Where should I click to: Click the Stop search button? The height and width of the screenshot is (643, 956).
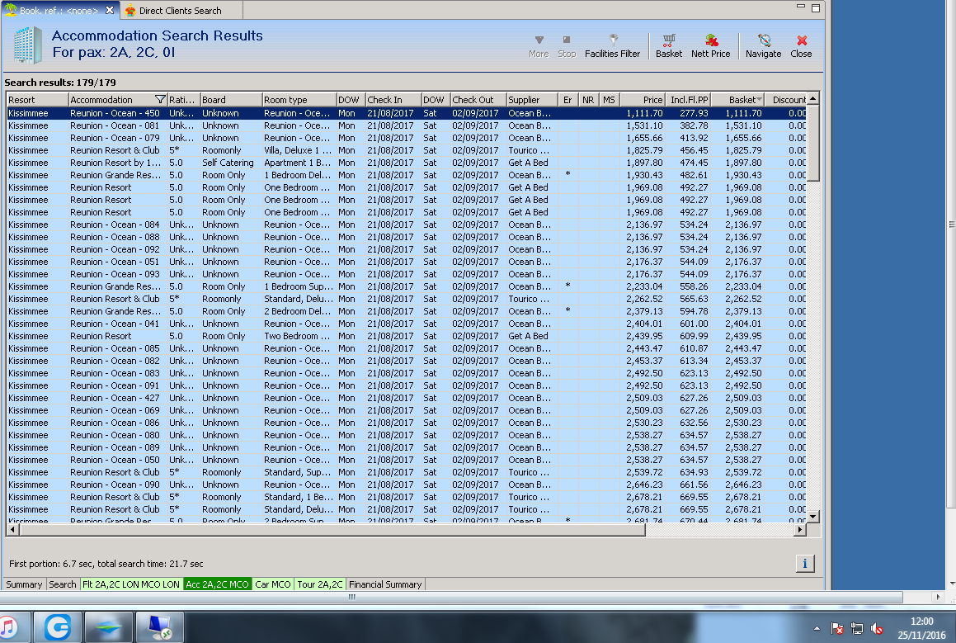pos(567,45)
